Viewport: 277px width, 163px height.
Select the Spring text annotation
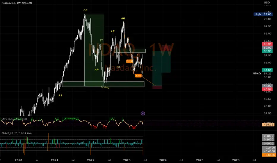click(105, 87)
